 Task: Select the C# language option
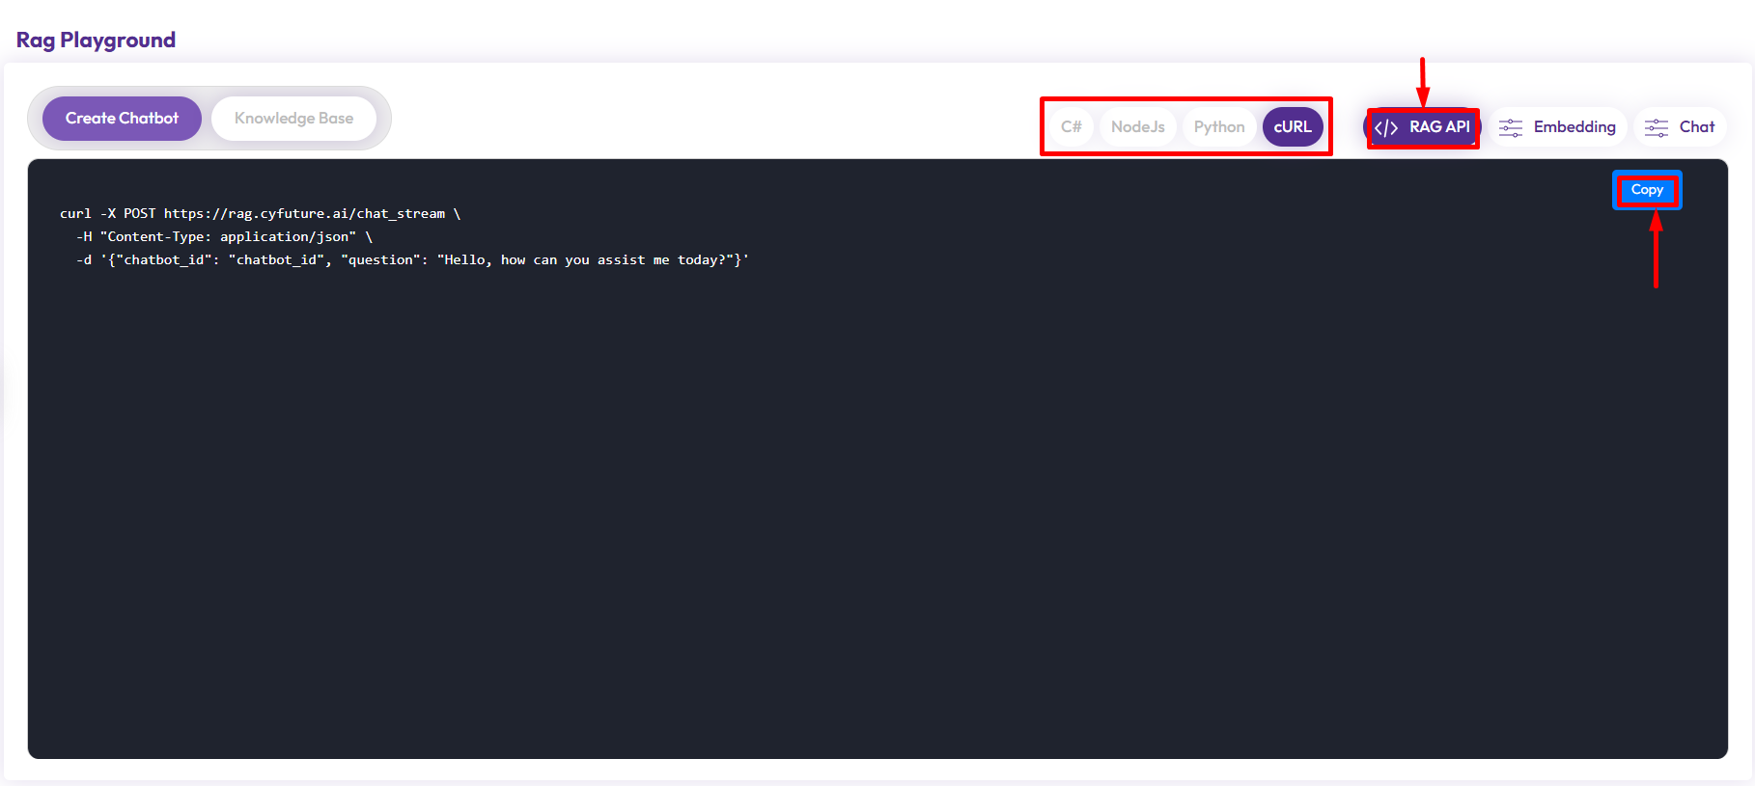(1071, 127)
